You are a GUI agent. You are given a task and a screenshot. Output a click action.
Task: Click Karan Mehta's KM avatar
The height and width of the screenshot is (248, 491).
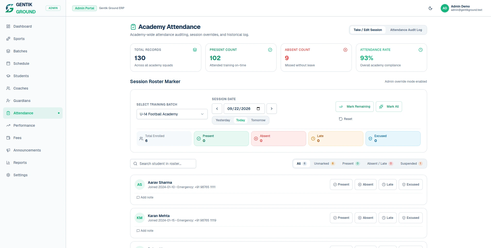pyautogui.click(x=139, y=218)
